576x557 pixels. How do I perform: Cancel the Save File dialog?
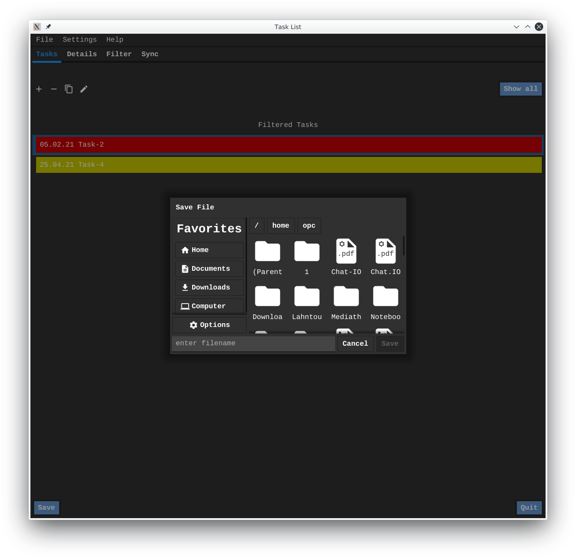[x=355, y=344]
